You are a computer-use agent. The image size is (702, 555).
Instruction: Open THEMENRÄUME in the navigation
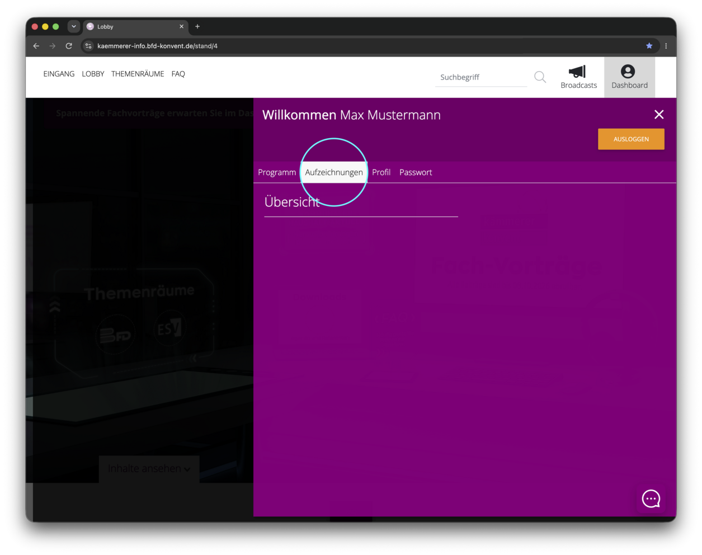[x=138, y=74]
